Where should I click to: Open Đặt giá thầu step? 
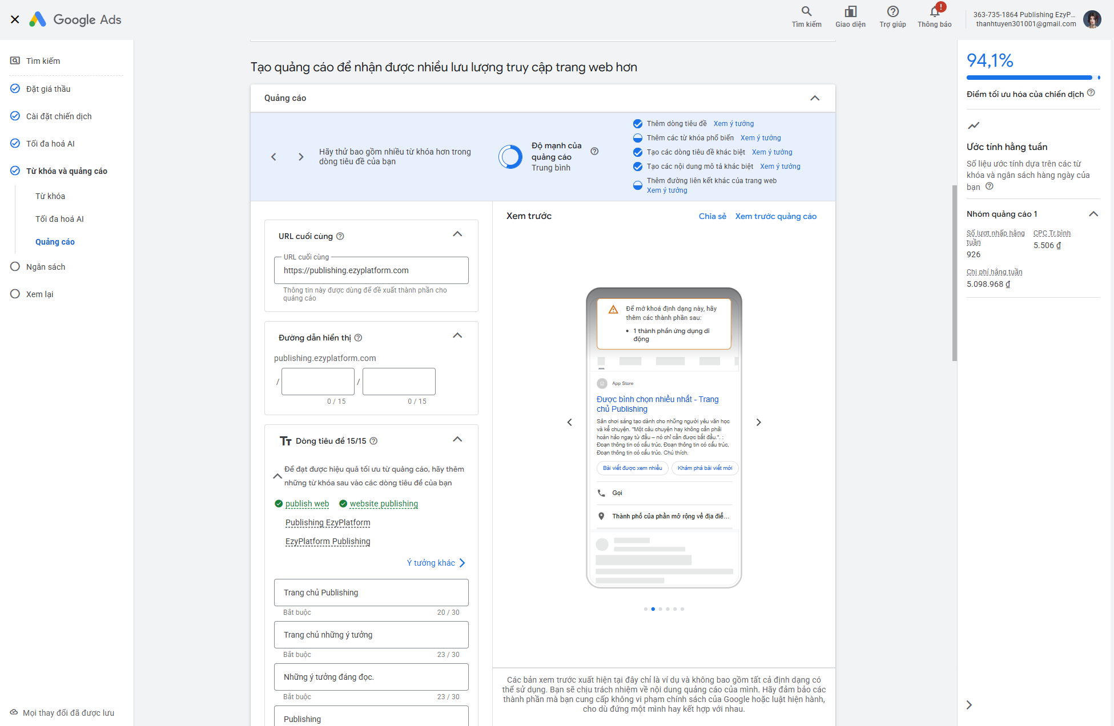[x=48, y=88]
